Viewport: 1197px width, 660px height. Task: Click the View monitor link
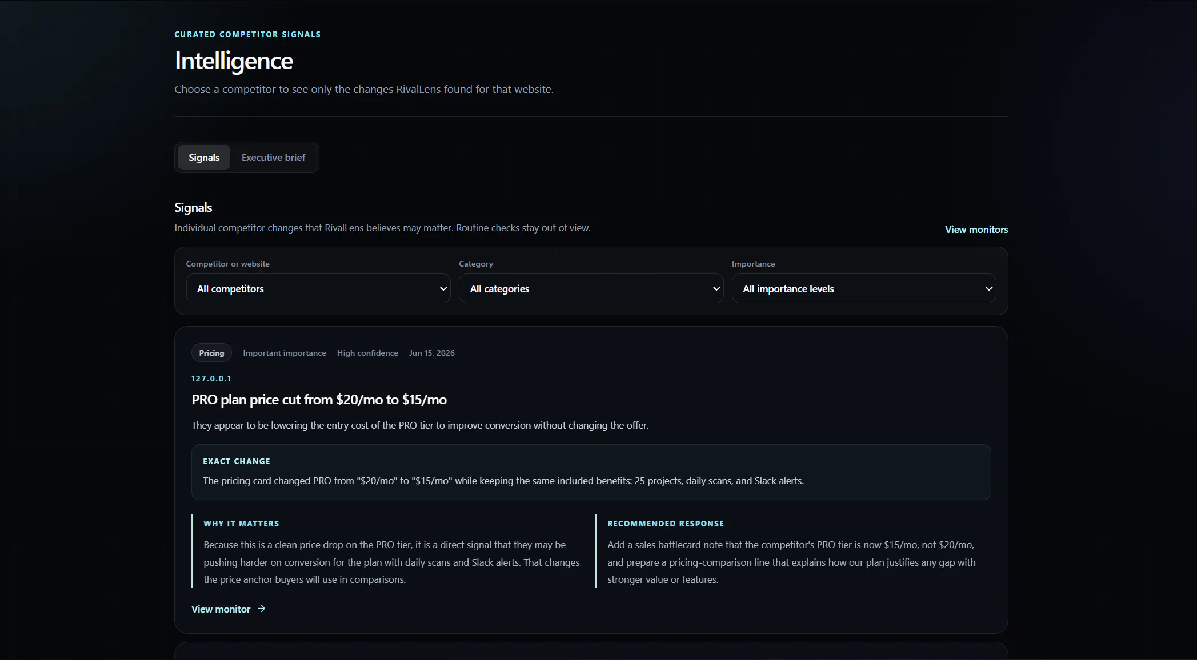click(x=221, y=609)
